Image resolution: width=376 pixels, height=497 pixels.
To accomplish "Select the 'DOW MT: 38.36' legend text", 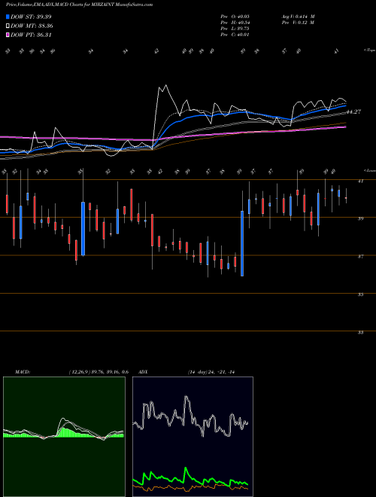I will tap(32, 26).
